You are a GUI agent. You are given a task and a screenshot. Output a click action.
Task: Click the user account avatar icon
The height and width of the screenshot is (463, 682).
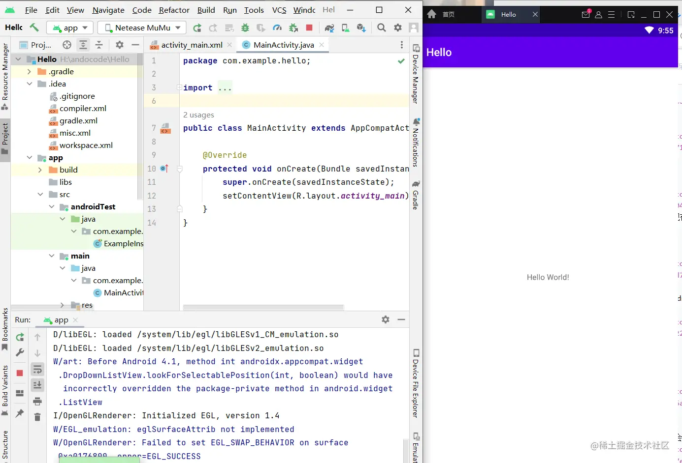(414, 28)
